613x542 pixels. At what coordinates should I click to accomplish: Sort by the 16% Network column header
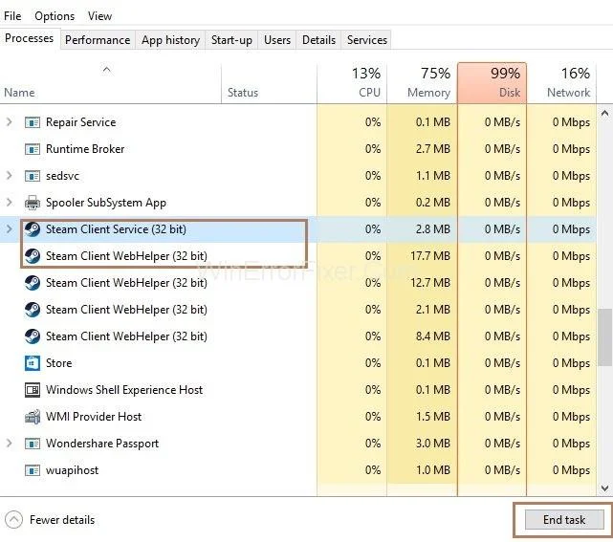(561, 84)
